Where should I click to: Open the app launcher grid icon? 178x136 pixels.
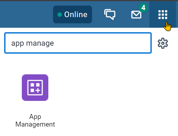[x=163, y=14]
